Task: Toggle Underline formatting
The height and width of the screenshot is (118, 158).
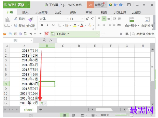Action: coord(54,25)
